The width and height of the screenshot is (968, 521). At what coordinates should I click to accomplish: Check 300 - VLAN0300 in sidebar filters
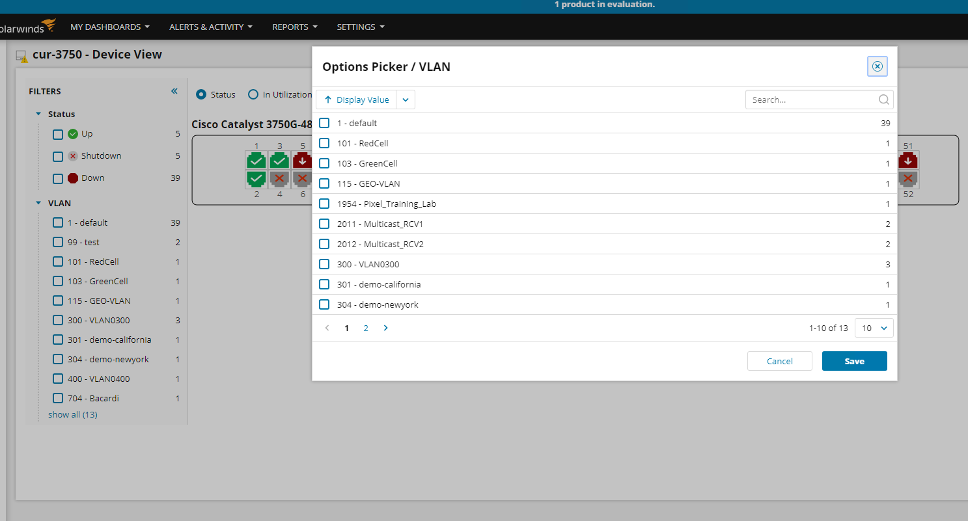click(x=58, y=320)
